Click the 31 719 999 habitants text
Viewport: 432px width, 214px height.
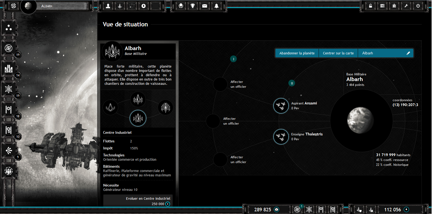[393, 155]
